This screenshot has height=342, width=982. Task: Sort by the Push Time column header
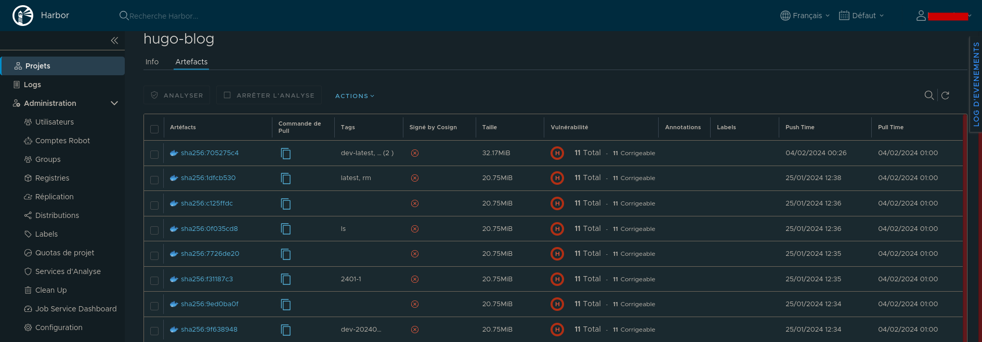(800, 127)
